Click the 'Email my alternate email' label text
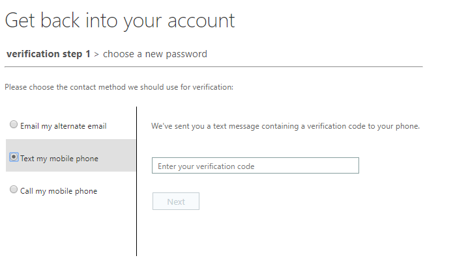Viewport: 453px width, 273px height. [63, 126]
